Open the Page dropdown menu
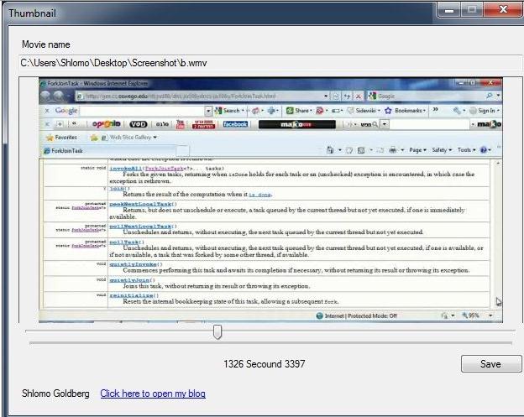This screenshot has height=417, width=524. pos(422,150)
